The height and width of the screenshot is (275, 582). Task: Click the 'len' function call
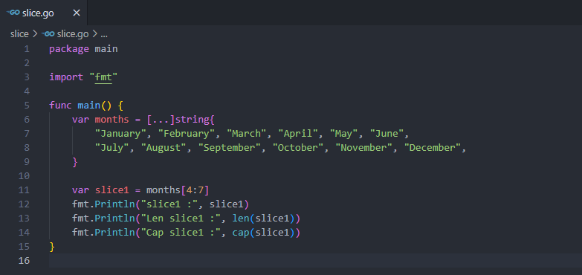coord(241,219)
